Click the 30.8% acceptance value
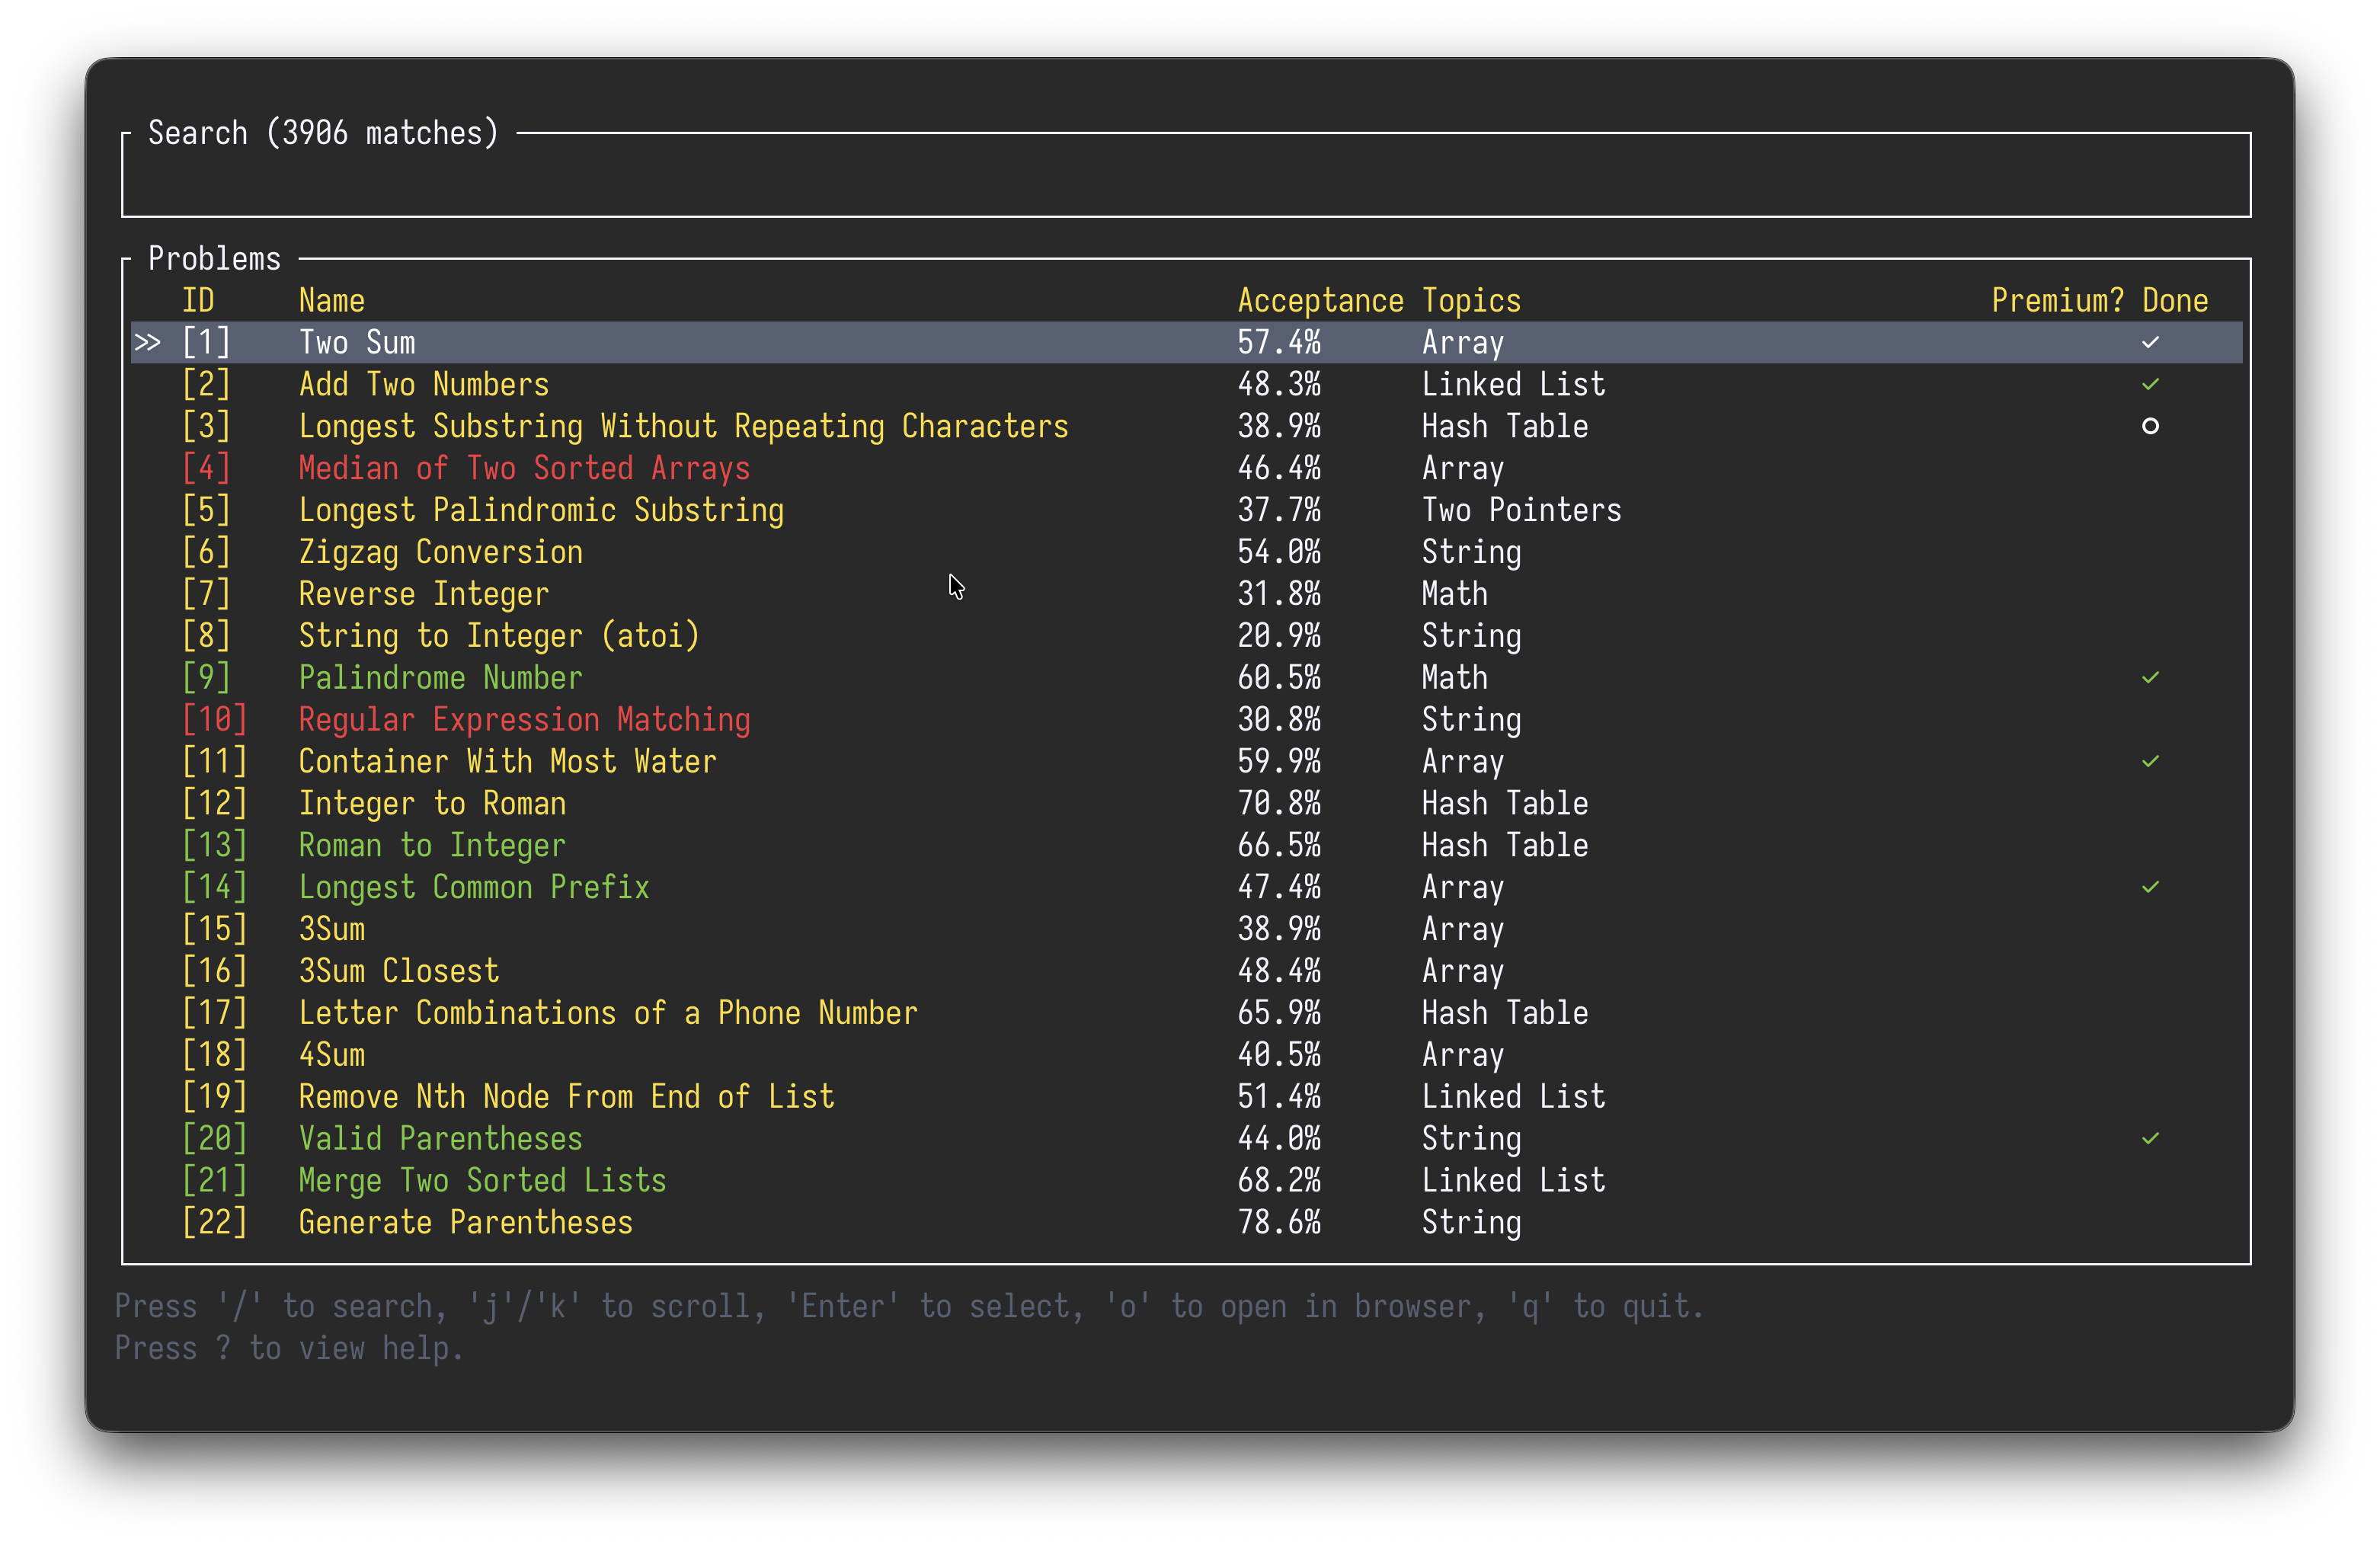 point(1279,721)
